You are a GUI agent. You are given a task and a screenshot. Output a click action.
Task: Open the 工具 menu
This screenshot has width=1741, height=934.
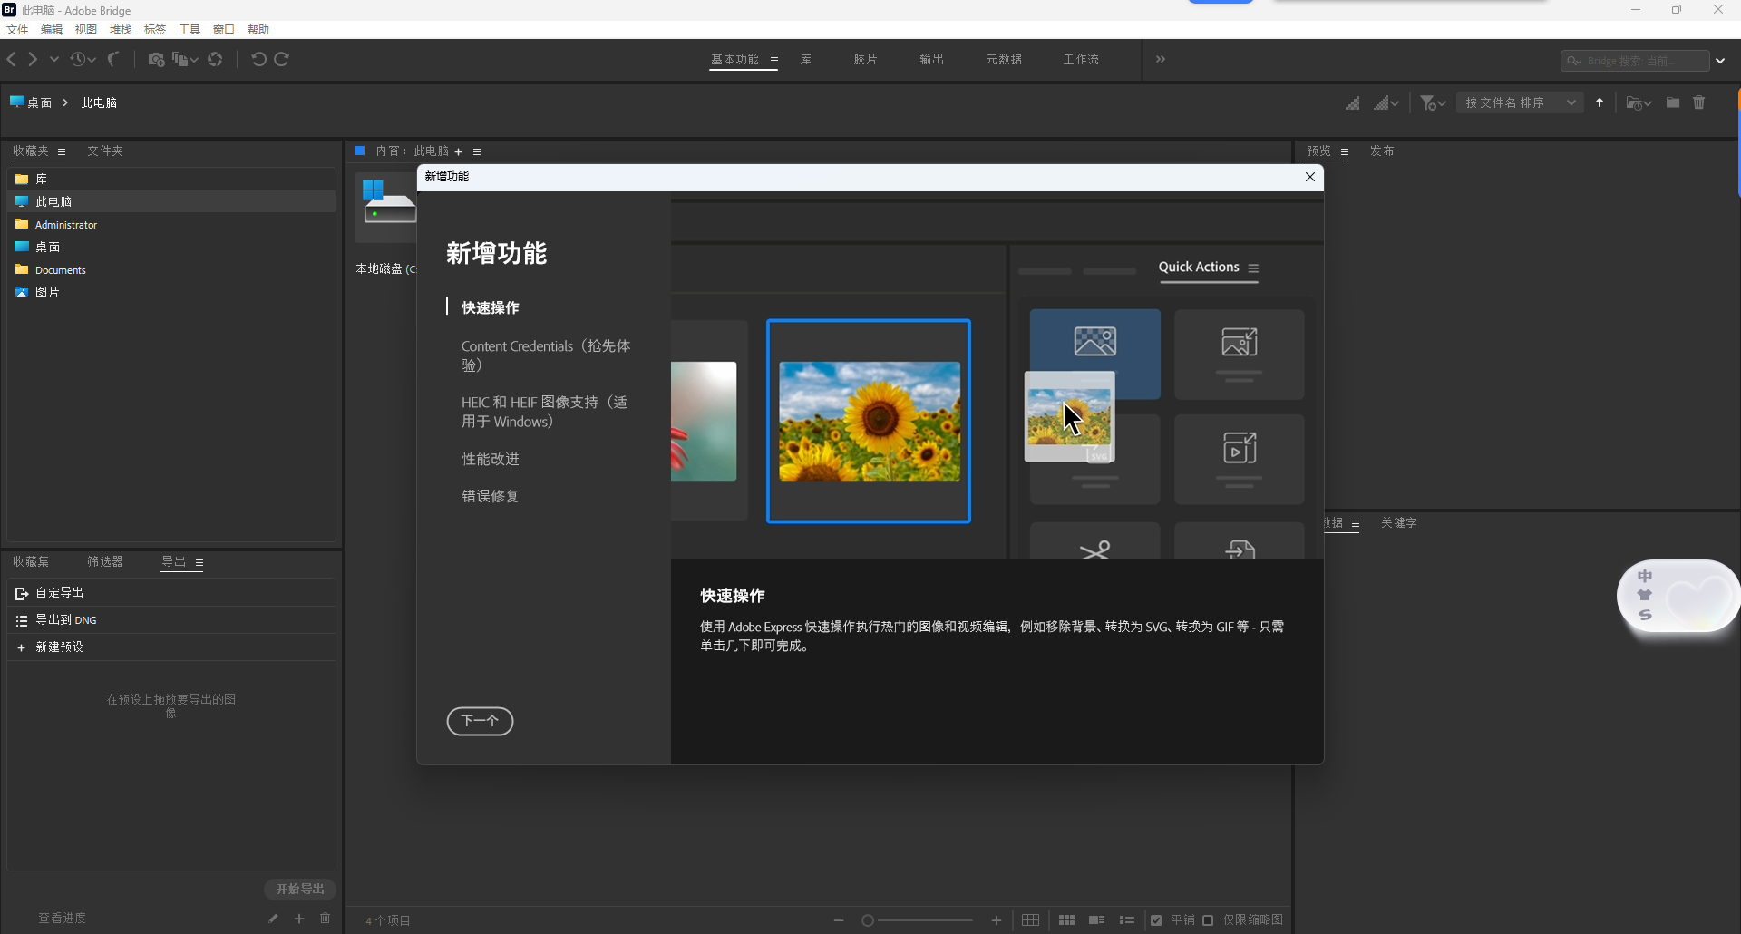190,29
